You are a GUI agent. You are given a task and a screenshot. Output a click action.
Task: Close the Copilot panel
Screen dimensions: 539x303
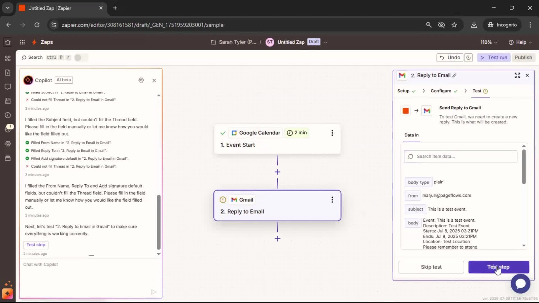154,80
